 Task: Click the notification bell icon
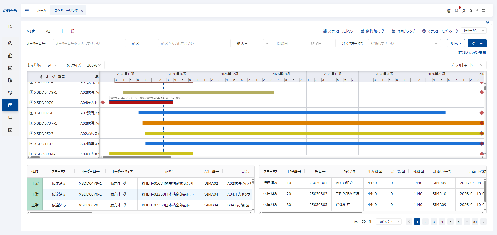click(x=456, y=11)
